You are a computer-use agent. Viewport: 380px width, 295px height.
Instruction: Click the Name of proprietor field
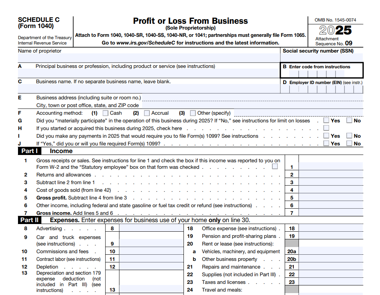pos(149,58)
